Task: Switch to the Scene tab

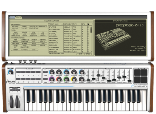Action: click(12, 17)
